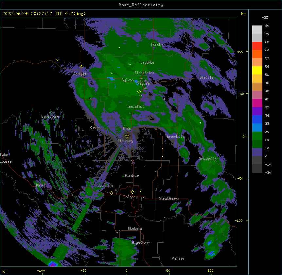The height and width of the screenshot is (275, 282).
Task: Click the Airdrie city label
Action: (x=132, y=175)
